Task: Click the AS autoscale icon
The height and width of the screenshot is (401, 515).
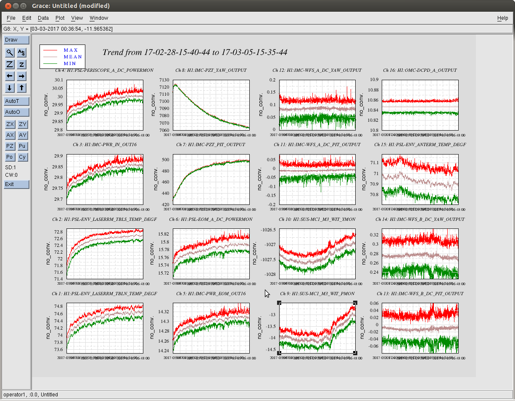Action: (x=22, y=52)
